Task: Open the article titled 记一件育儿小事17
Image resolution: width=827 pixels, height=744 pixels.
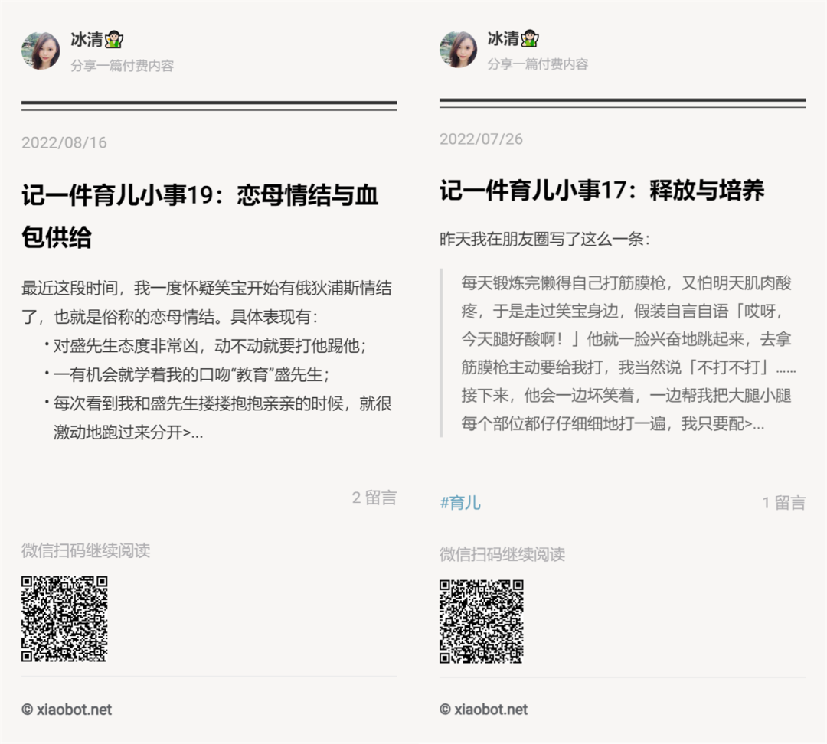Action: (x=602, y=191)
